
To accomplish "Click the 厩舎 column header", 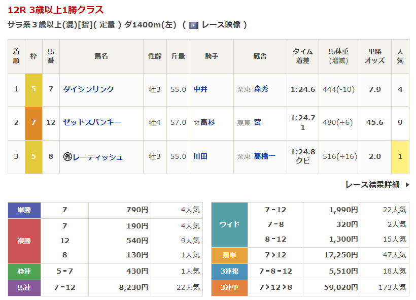I will pos(260,56).
